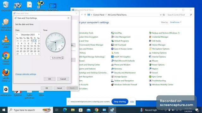202x113 pixels.
Task: Open Phone and Modem item
Action: pos(121,65)
